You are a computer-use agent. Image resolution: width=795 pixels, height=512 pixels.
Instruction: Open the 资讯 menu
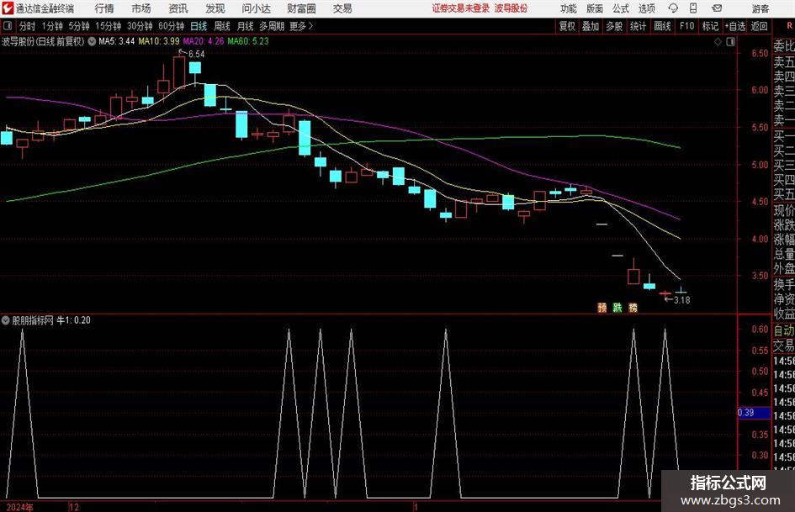pyautogui.click(x=178, y=8)
